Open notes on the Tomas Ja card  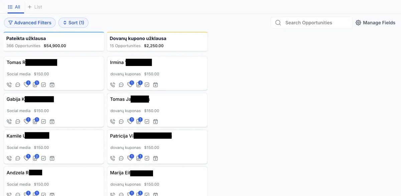click(x=139, y=121)
